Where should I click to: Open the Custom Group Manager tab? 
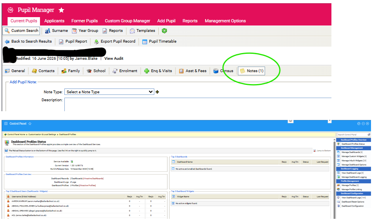[128, 21]
